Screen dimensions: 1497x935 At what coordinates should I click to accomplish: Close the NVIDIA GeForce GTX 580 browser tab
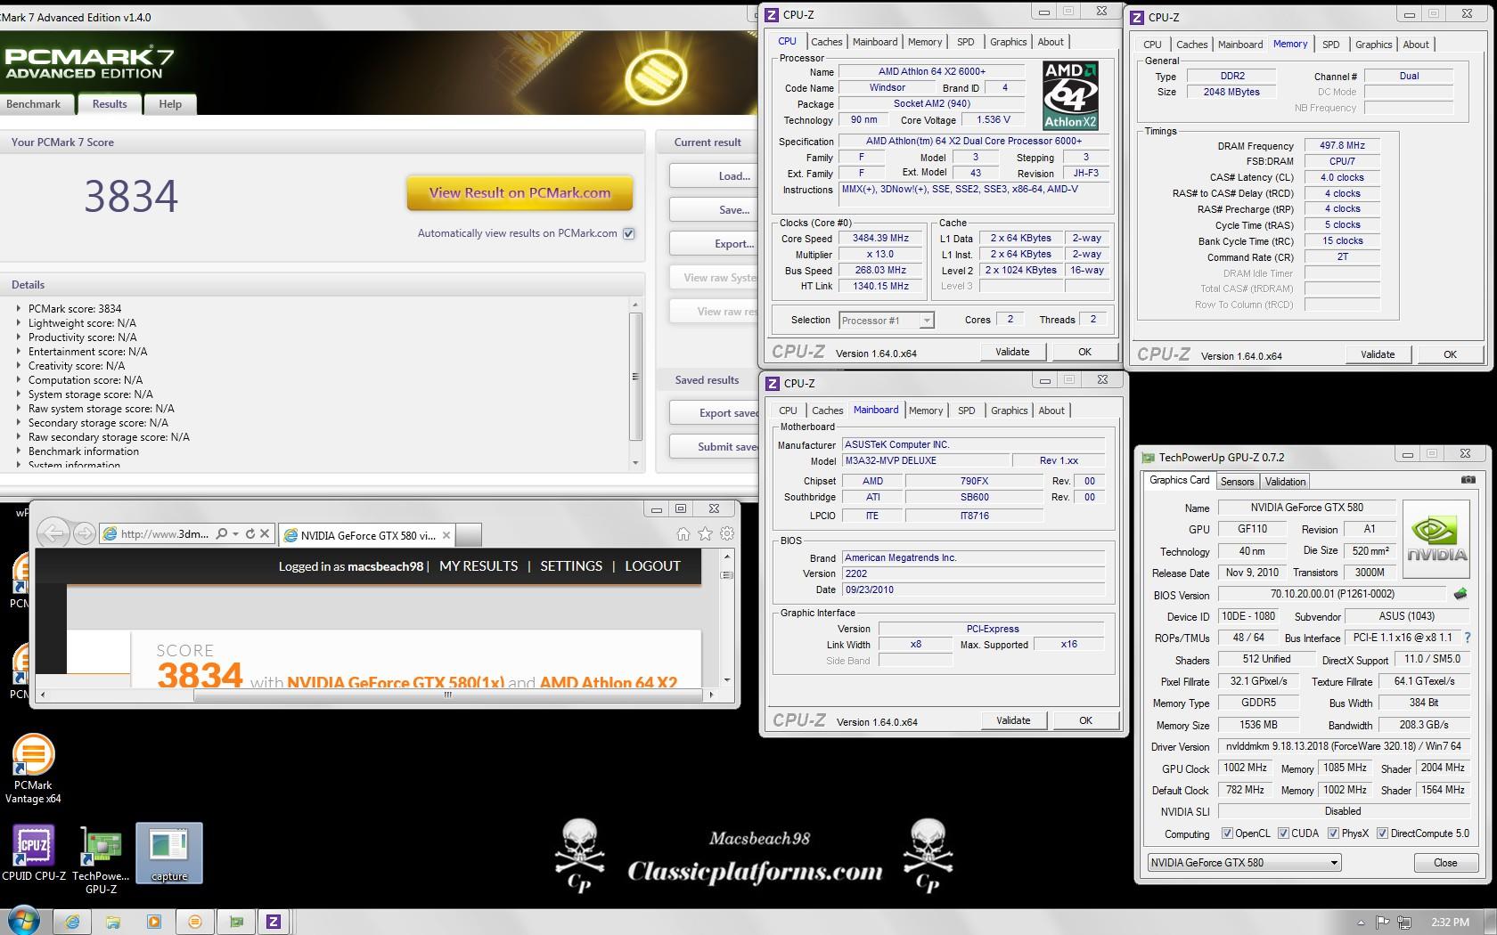point(446,535)
